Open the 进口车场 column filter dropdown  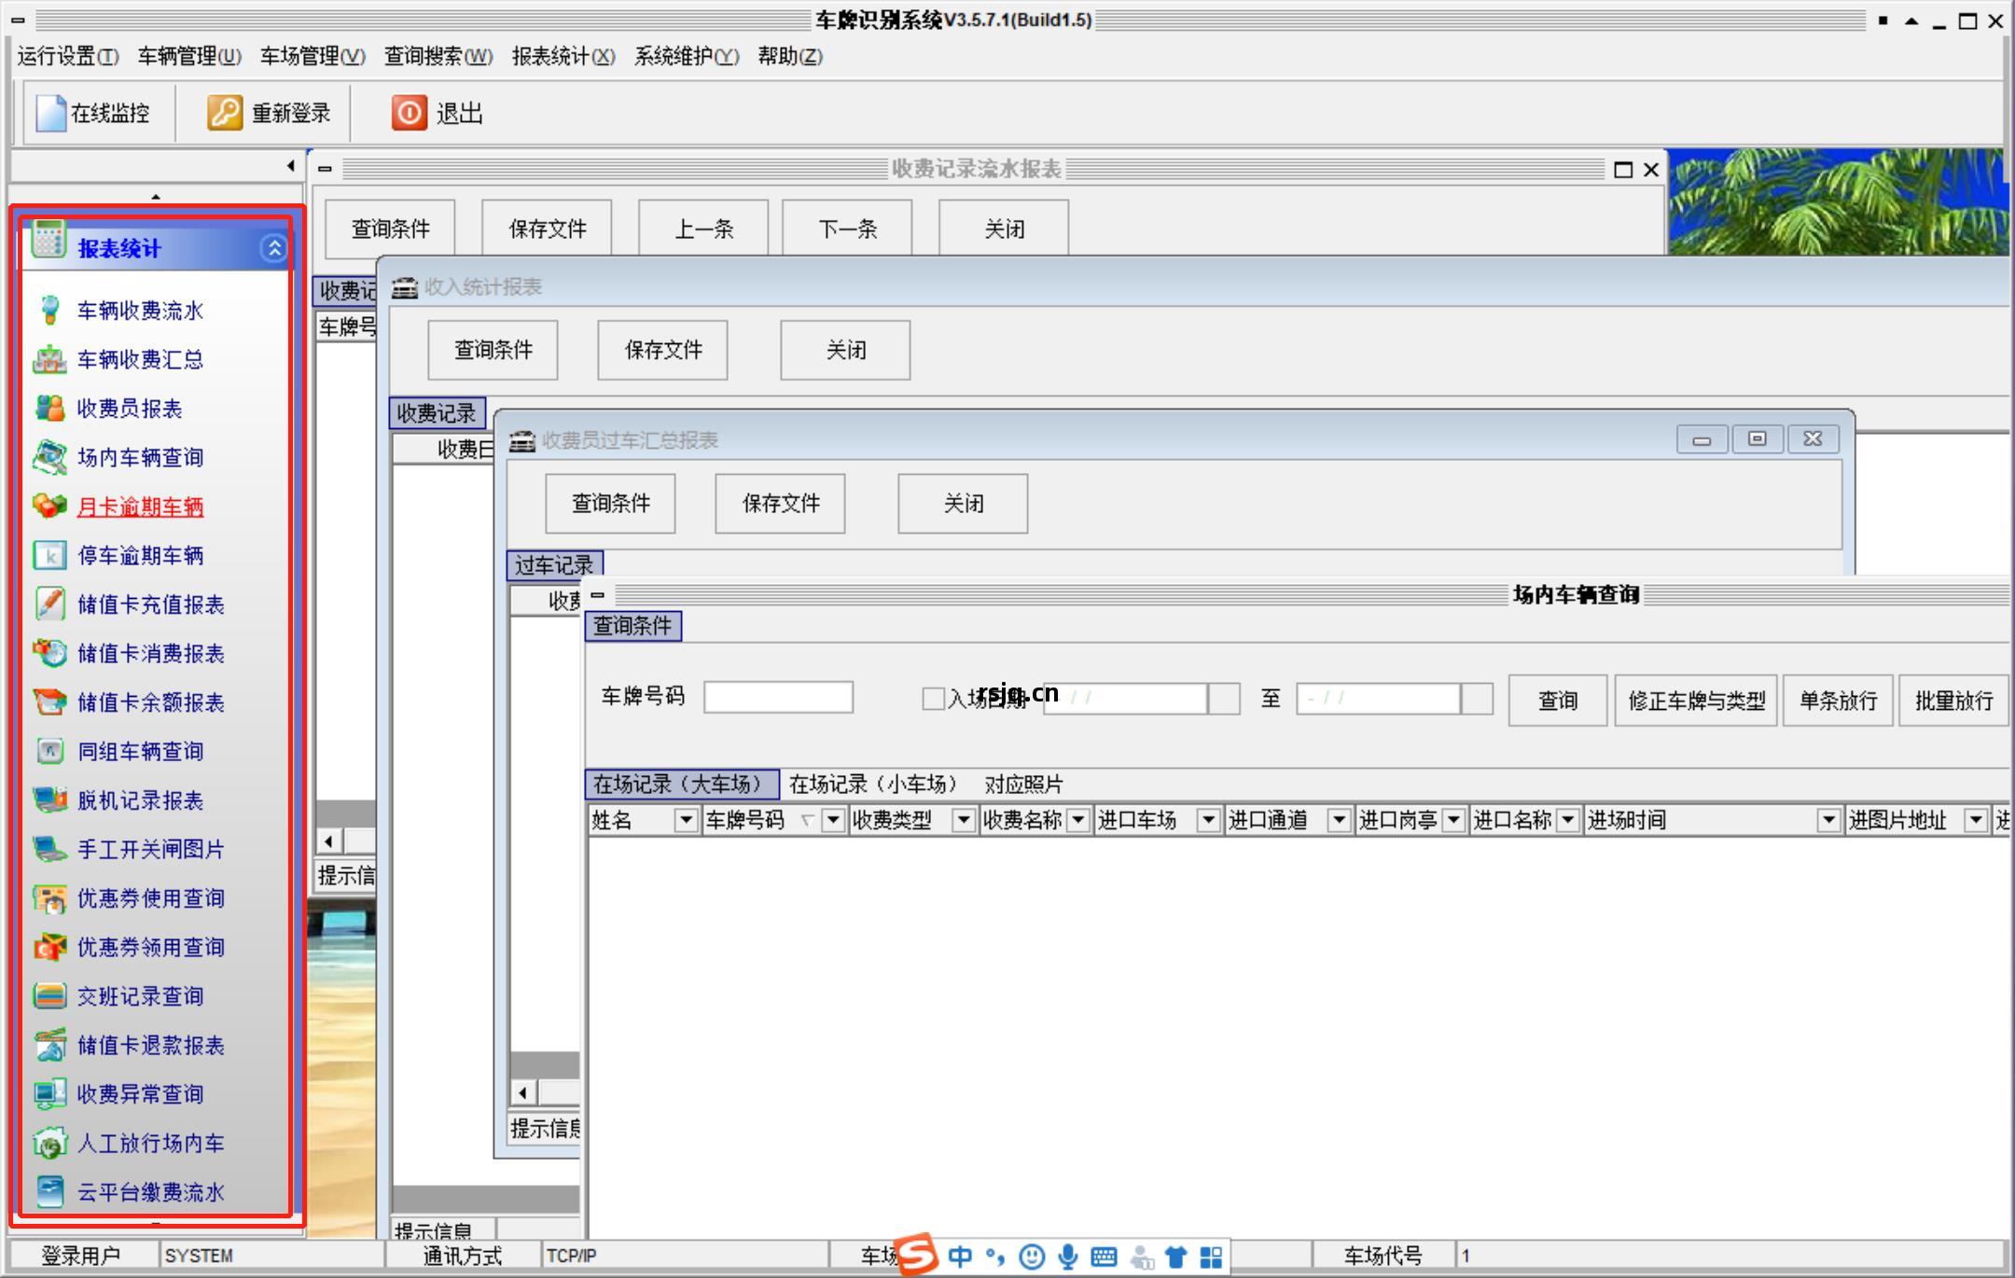point(1210,820)
